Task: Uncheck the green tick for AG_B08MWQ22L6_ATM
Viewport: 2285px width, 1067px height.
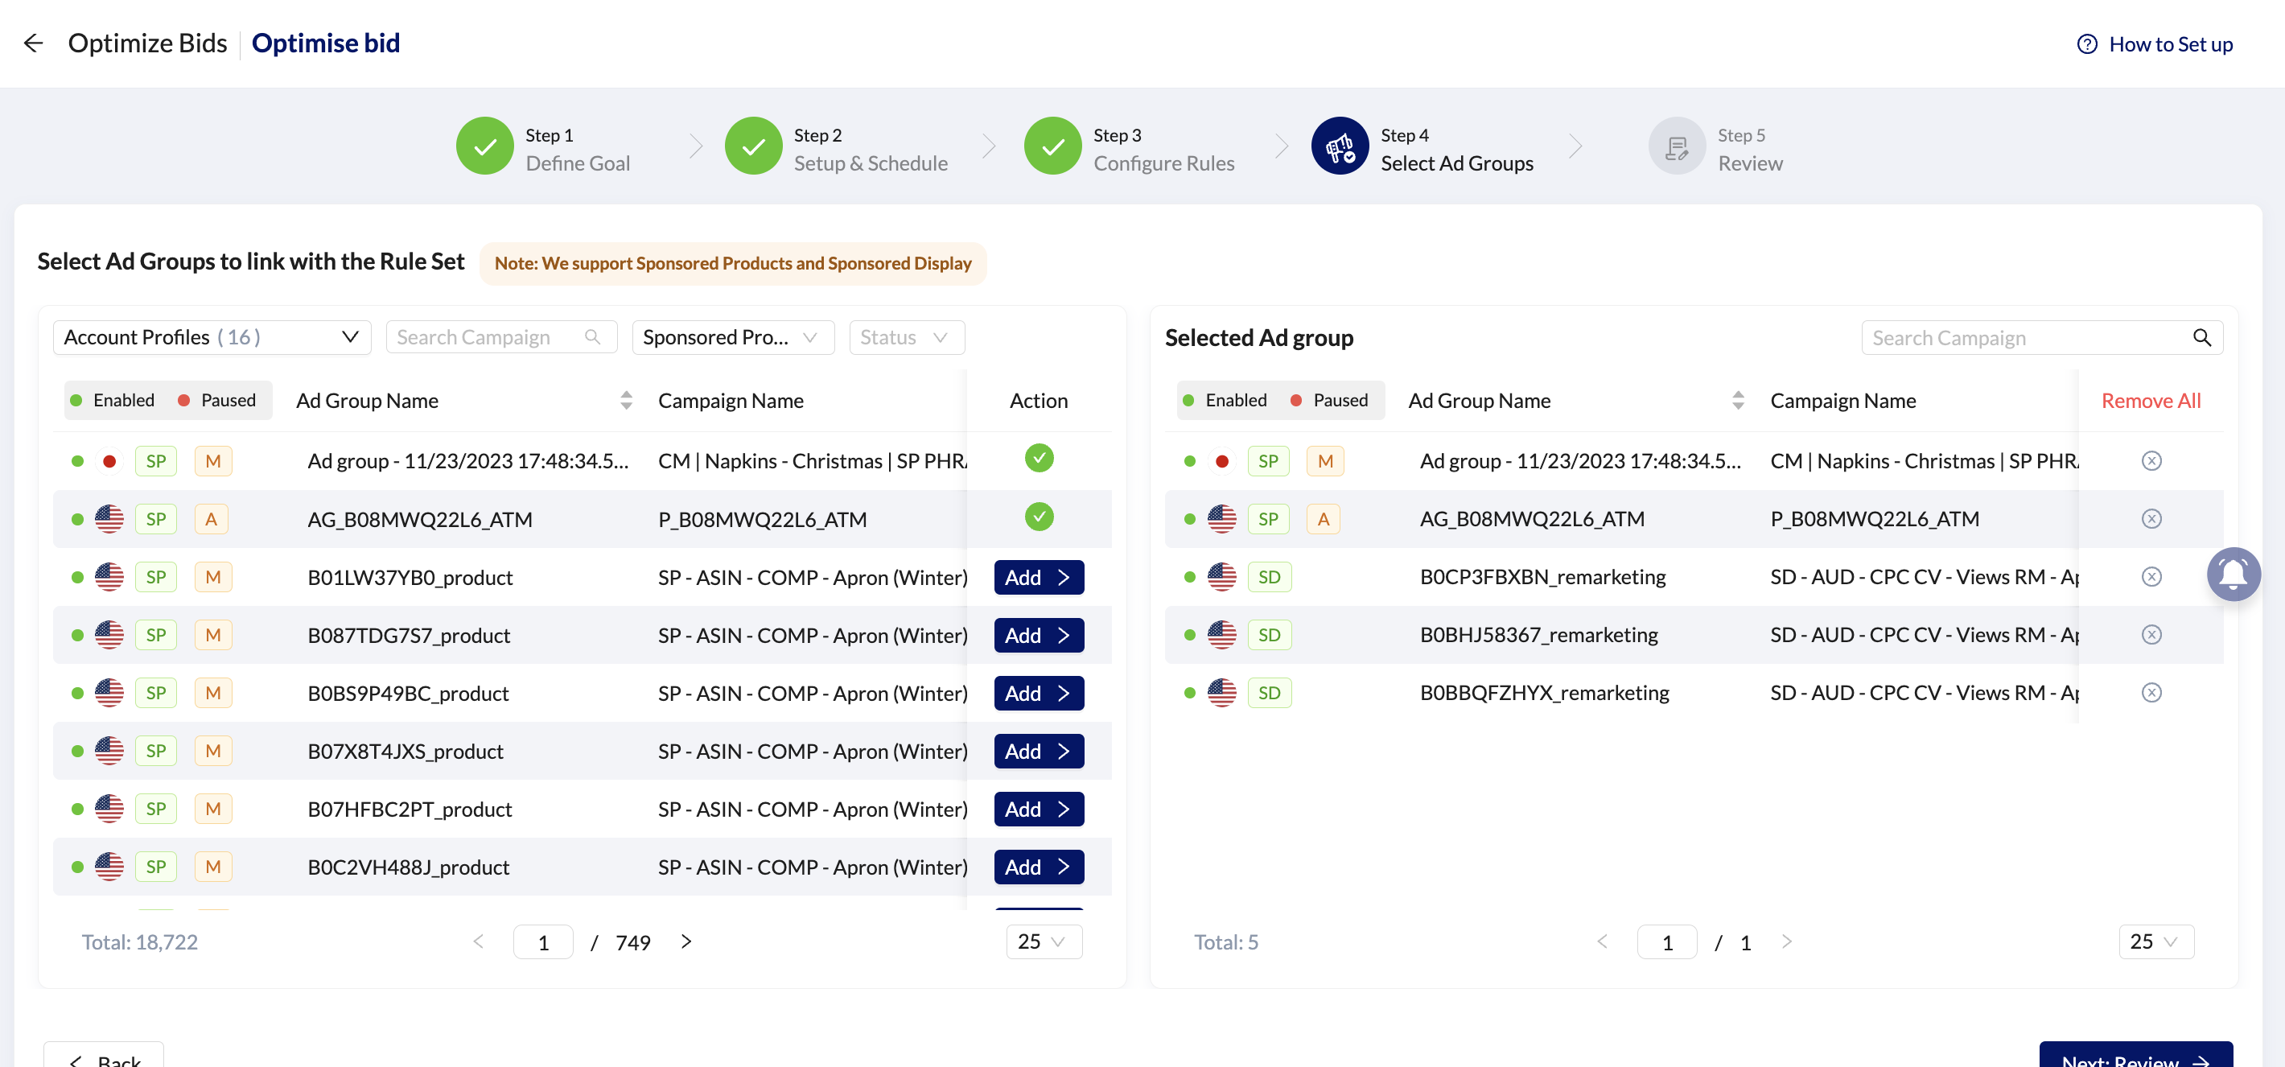Action: click(x=1039, y=517)
